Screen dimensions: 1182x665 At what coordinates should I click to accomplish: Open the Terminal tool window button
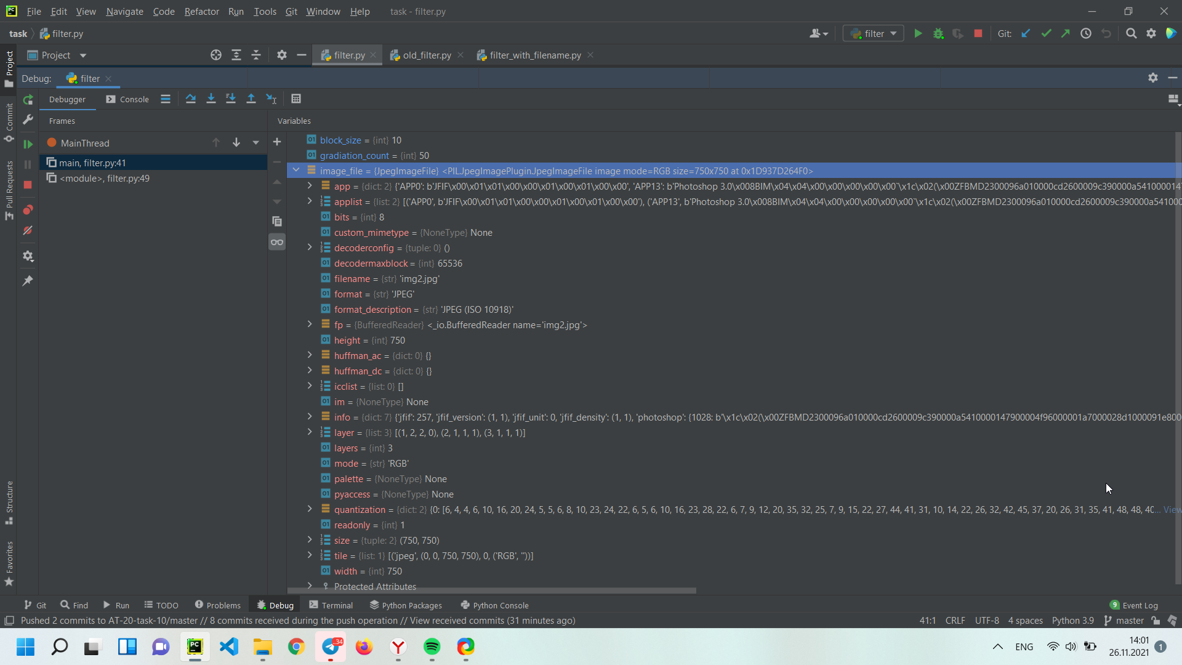pyautogui.click(x=331, y=605)
